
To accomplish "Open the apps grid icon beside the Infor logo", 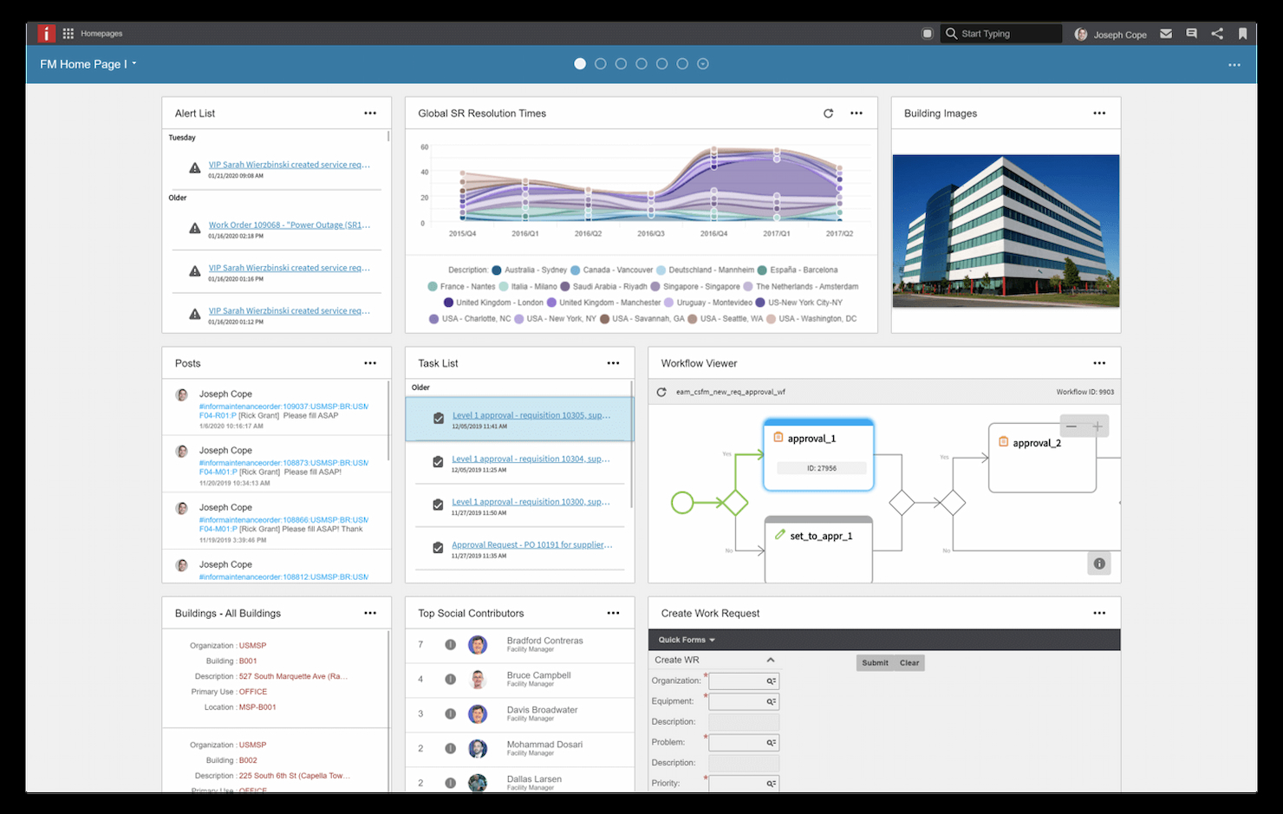I will [x=68, y=33].
